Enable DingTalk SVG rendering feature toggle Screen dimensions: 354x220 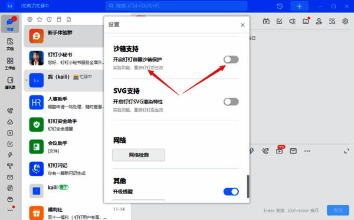(x=231, y=102)
